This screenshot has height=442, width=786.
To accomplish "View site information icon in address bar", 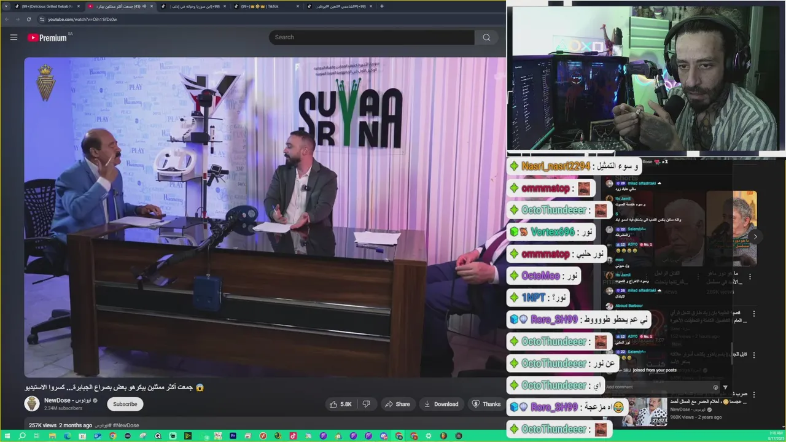I will pos(42,19).
